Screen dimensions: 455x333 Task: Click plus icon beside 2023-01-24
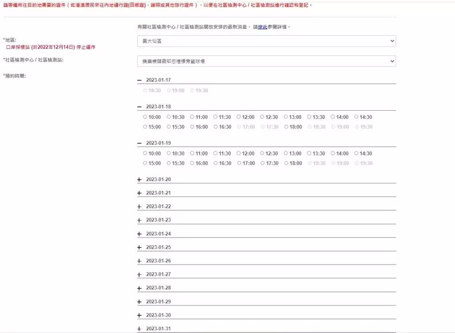[x=140, y=234]
